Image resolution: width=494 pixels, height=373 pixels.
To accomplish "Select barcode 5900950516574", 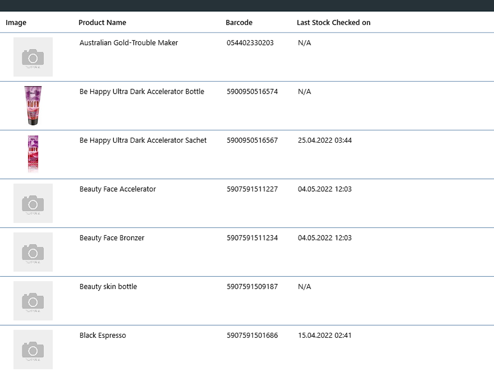I will tap(253, 92).
